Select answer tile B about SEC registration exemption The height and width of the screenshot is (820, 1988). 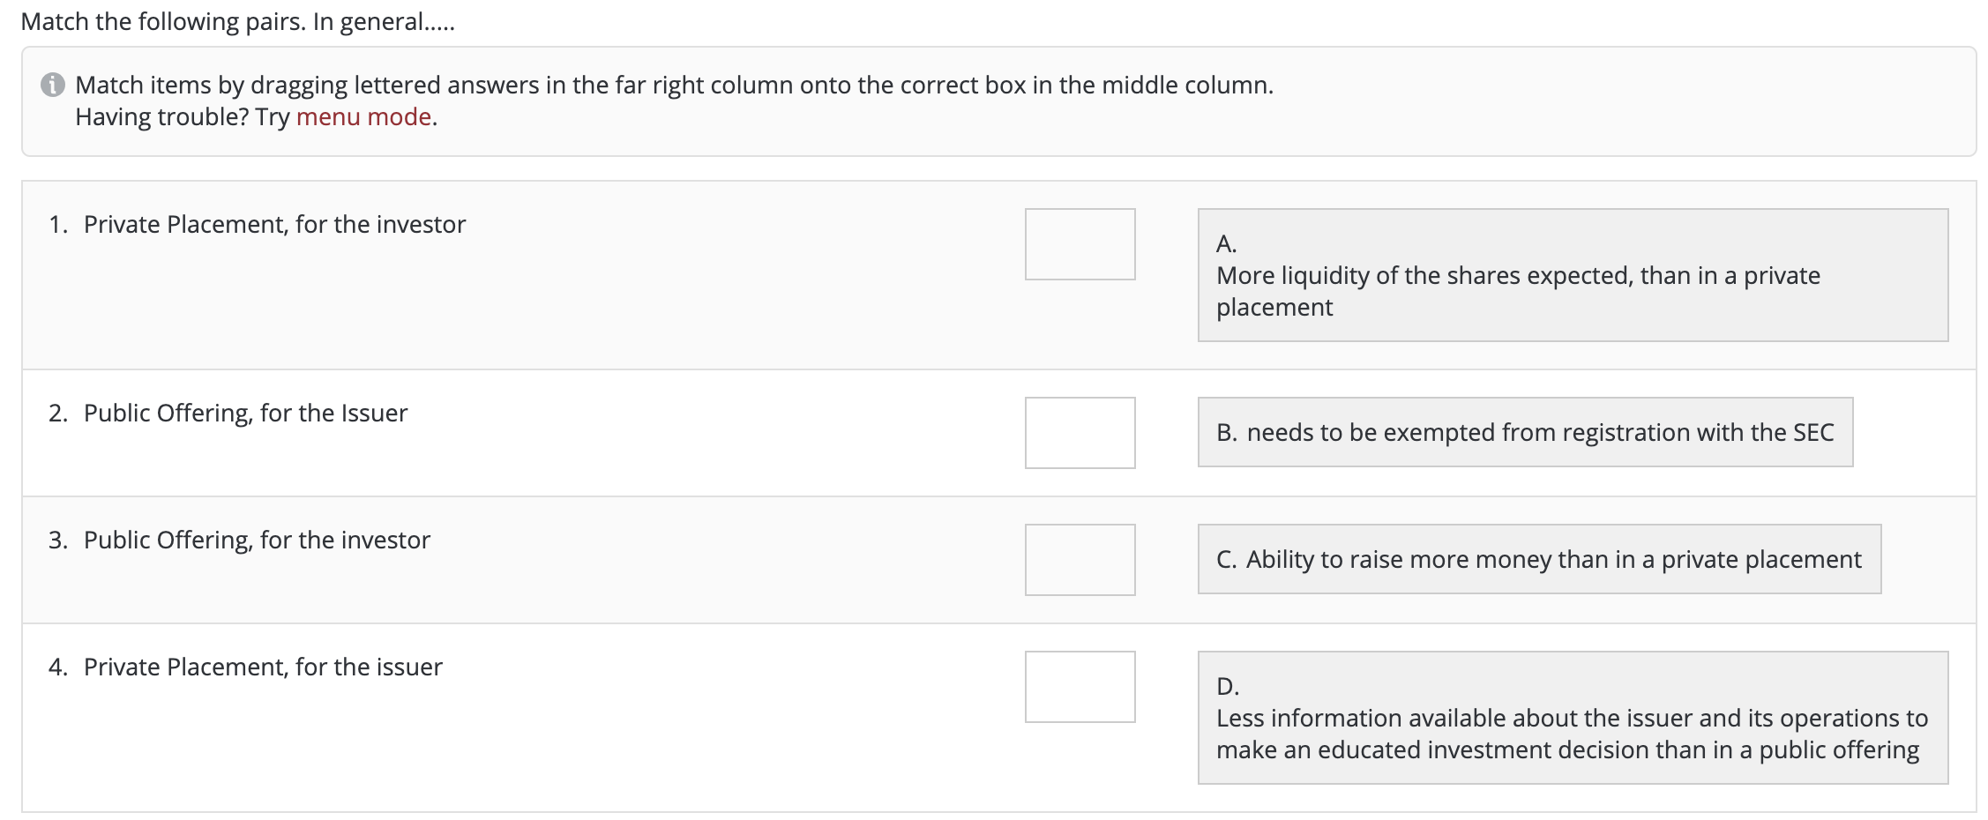click(1526, 432)
